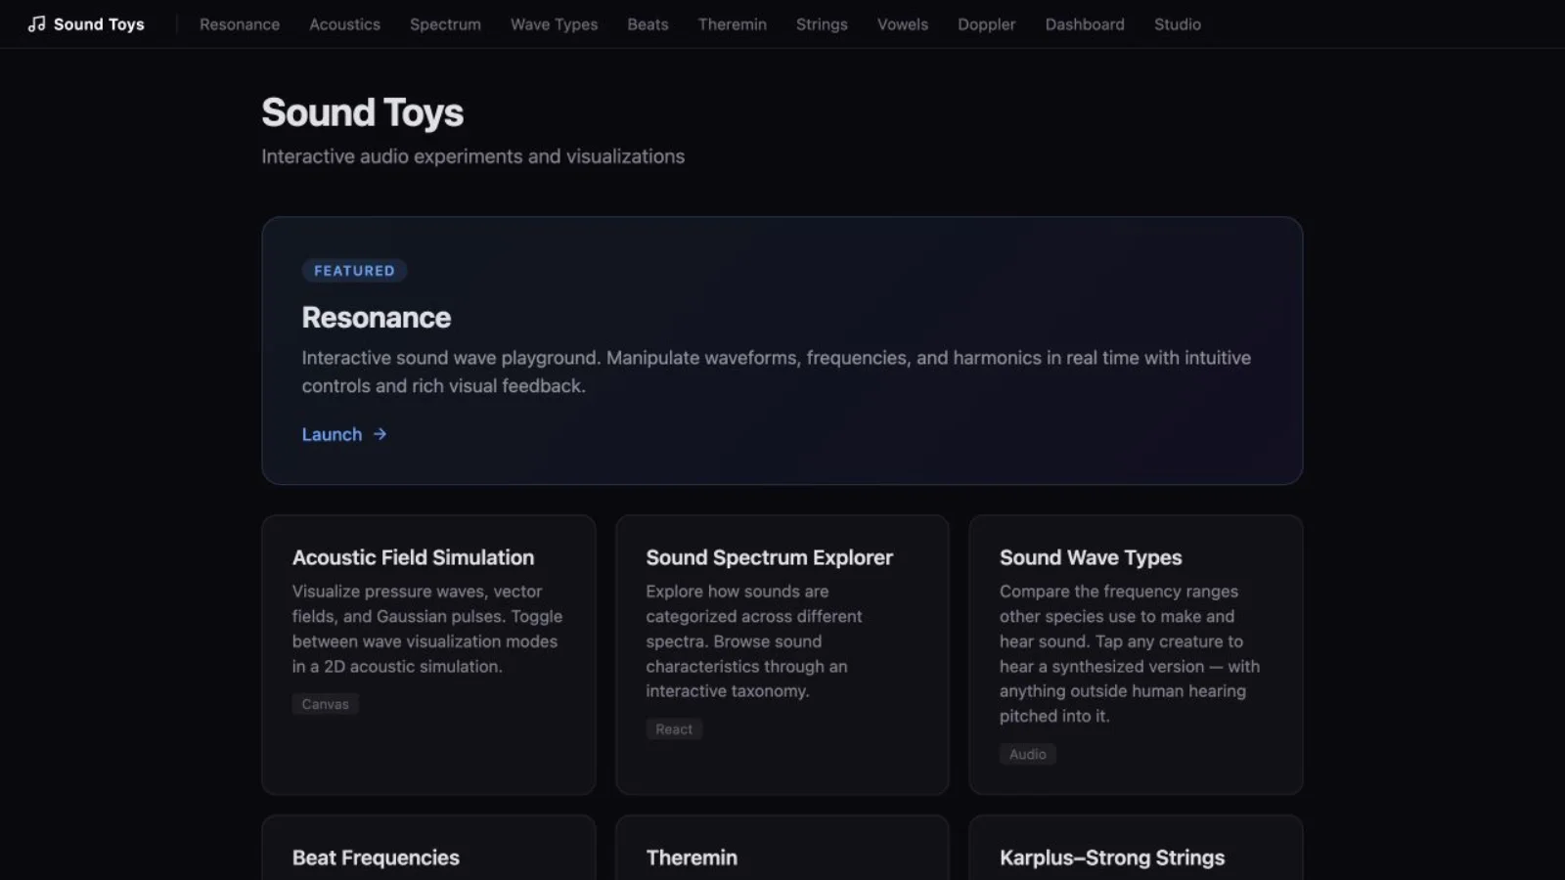Viewport: 1565px width, 880px height.
Task: Open the Resonance nav item
Action: pyautogui.click(x=240, y=23)
